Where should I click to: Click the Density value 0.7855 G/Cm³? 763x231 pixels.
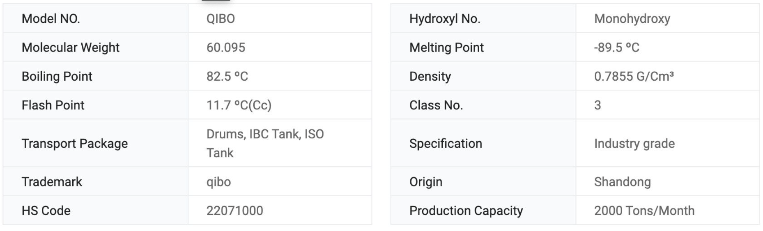[x=634, y=77]
